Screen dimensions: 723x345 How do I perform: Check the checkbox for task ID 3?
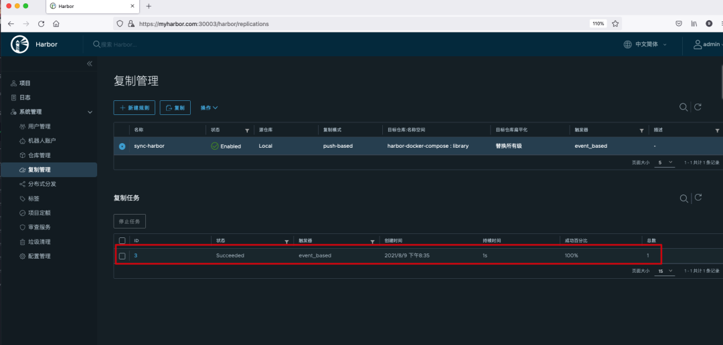pos(123,255)
